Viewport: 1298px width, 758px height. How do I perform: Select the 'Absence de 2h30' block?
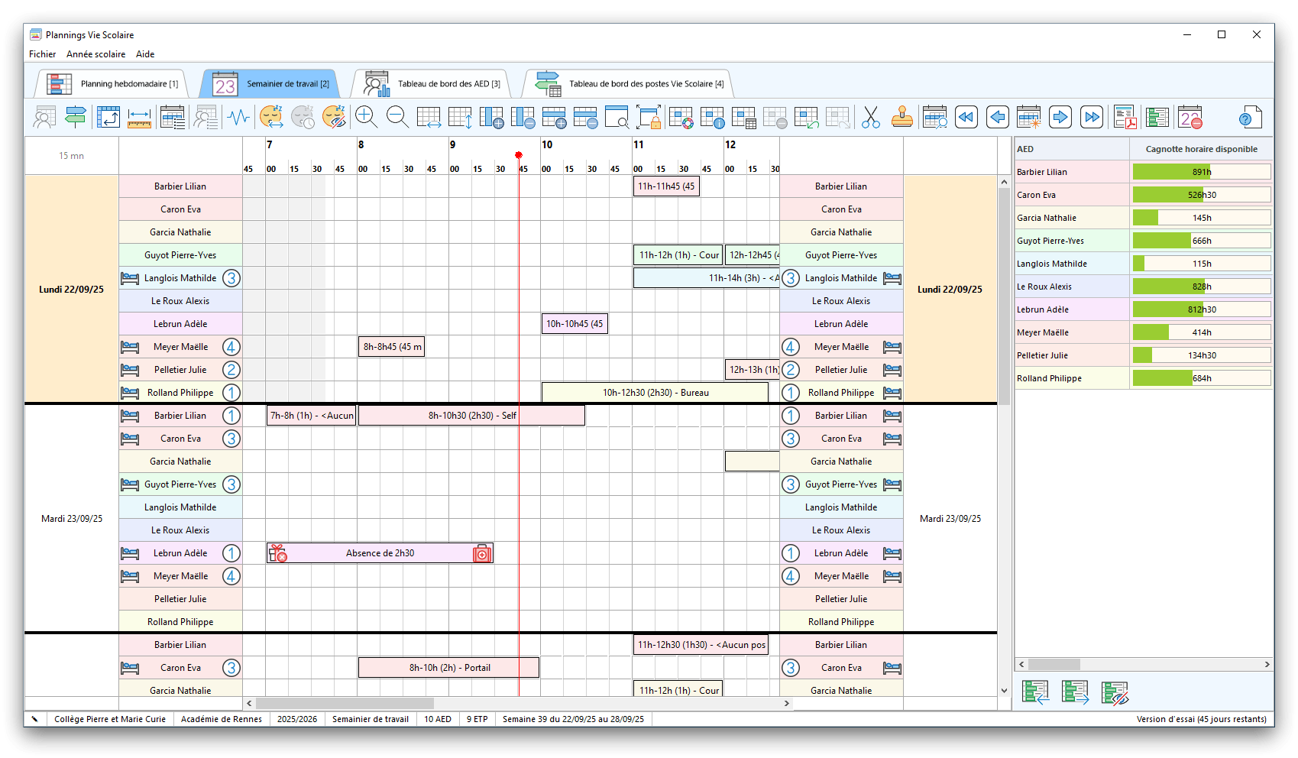[380, 553]
